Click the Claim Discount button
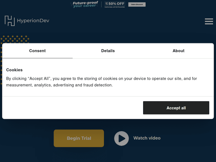The image size is (216, 162). click(137, 4)
